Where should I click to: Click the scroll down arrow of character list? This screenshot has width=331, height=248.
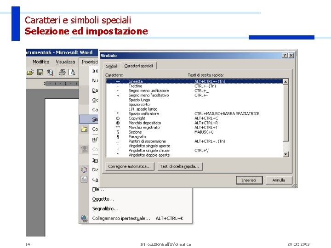285,154
